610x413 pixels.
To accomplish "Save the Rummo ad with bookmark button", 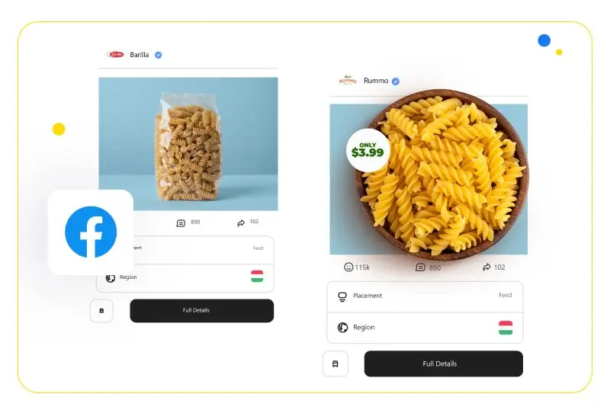I will [x=335, y=363].
